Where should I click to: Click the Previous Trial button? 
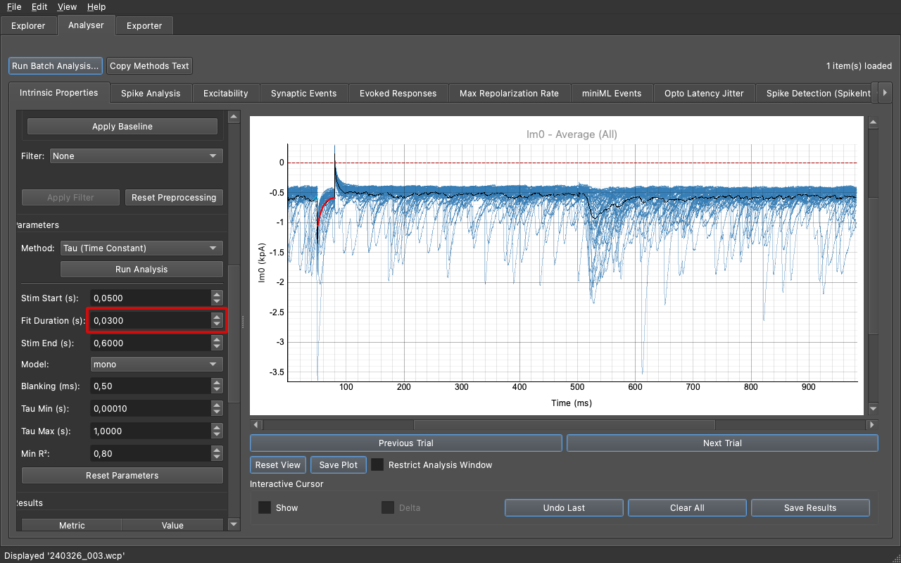click(406, 443)
